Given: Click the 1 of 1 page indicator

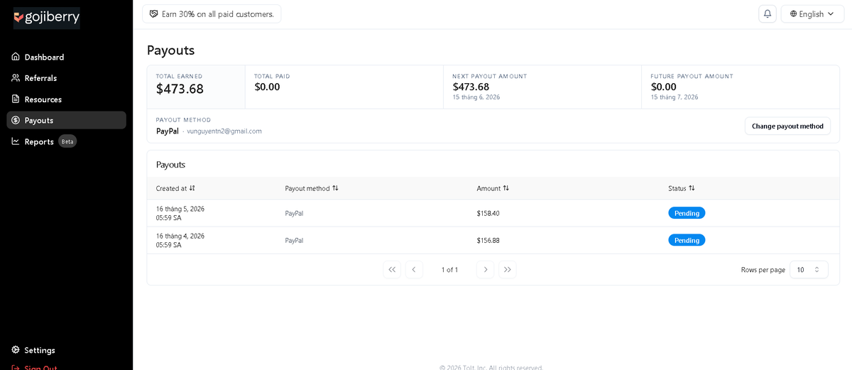Looking at the screenshot, I should click(x=449, y=270).
